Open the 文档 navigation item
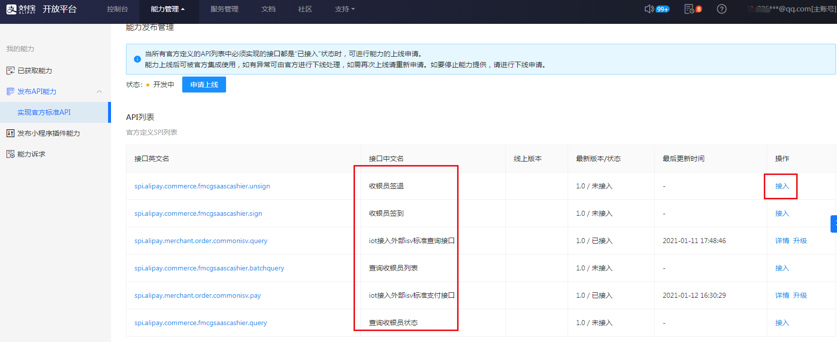The image size is (837, 342). click(x=268, y=9)
